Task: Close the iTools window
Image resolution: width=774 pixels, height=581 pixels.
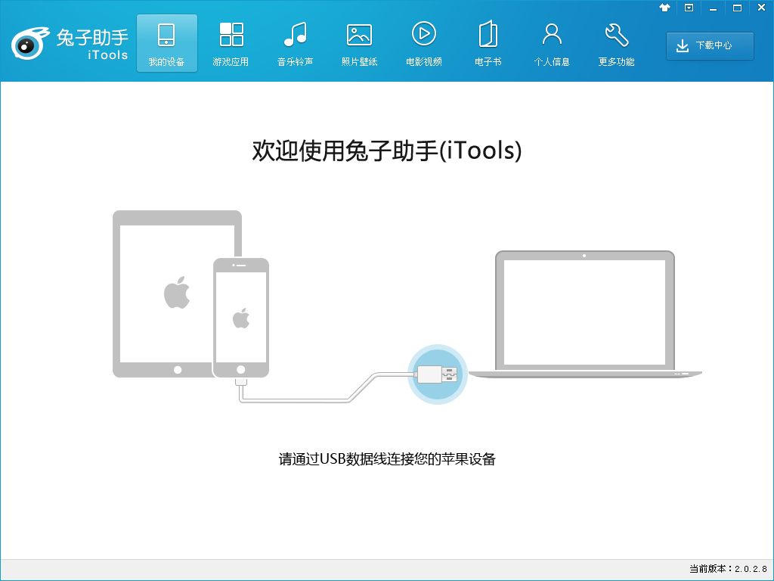Action: (x=761, y=8)
